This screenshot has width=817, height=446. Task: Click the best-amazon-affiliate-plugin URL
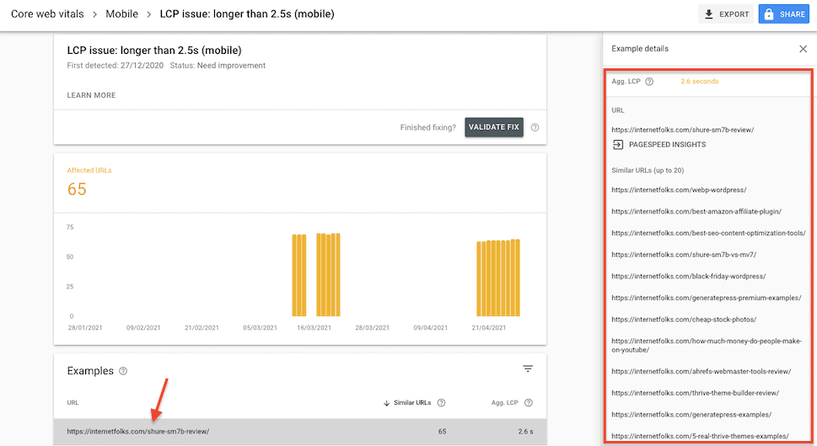[696, 212]
